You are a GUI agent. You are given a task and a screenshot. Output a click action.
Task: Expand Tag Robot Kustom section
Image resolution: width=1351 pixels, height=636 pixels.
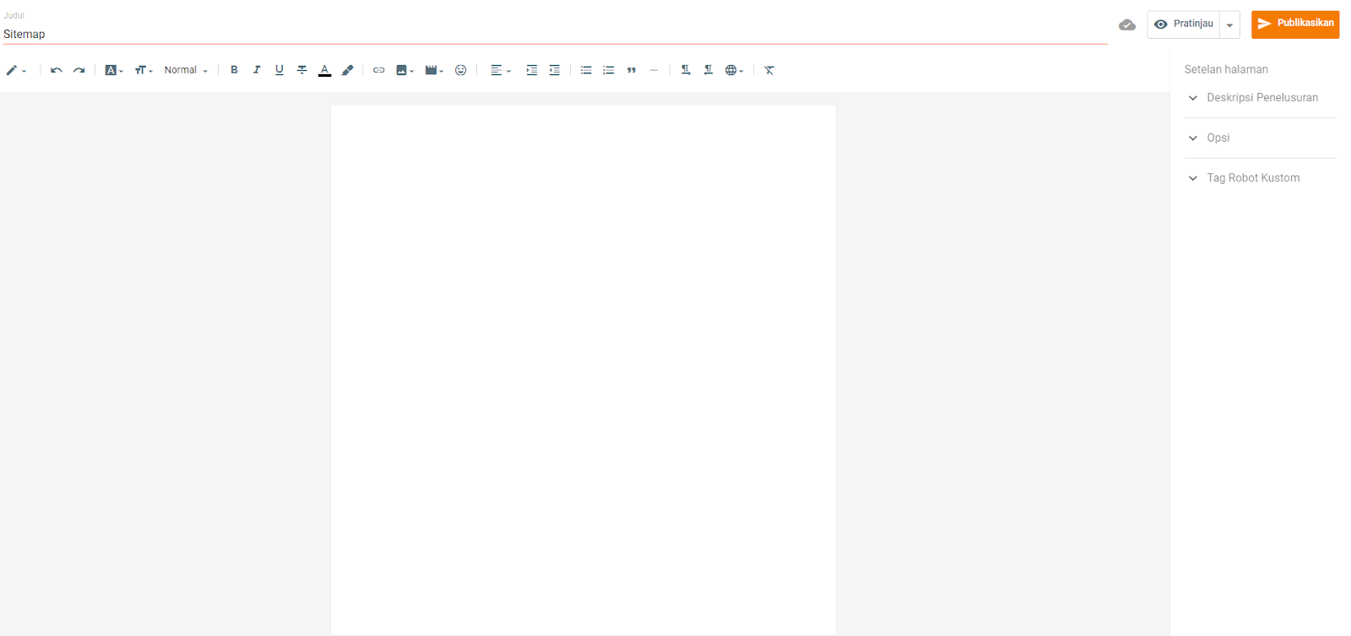click(1261, 178)
